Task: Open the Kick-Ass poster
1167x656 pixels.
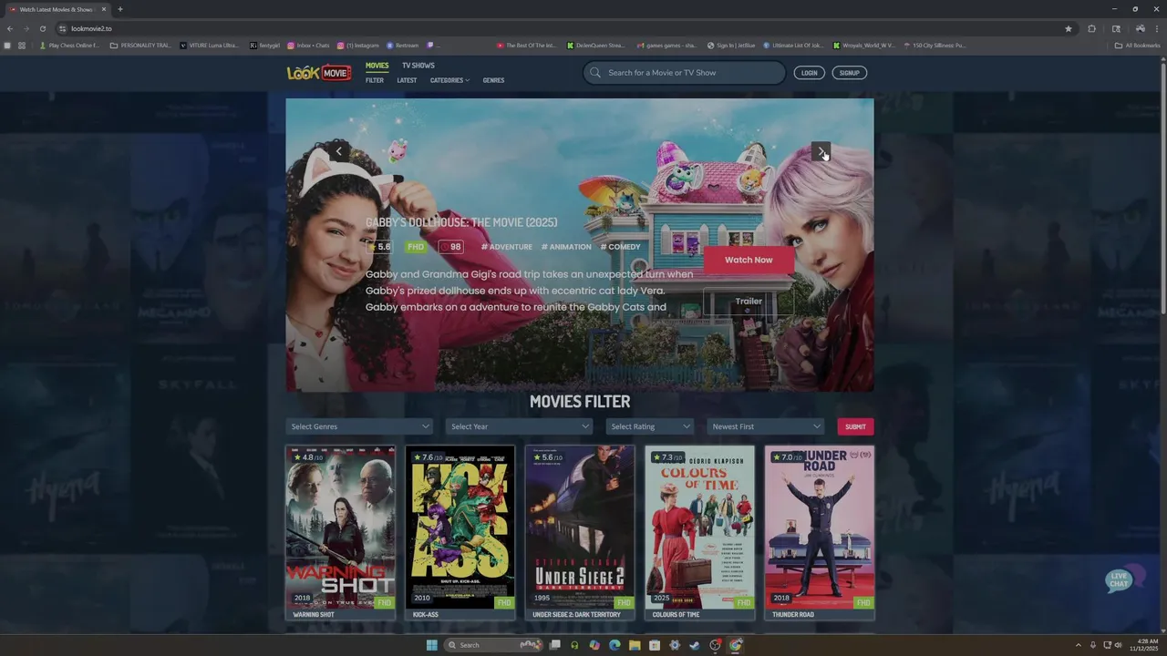Action: 460,527
